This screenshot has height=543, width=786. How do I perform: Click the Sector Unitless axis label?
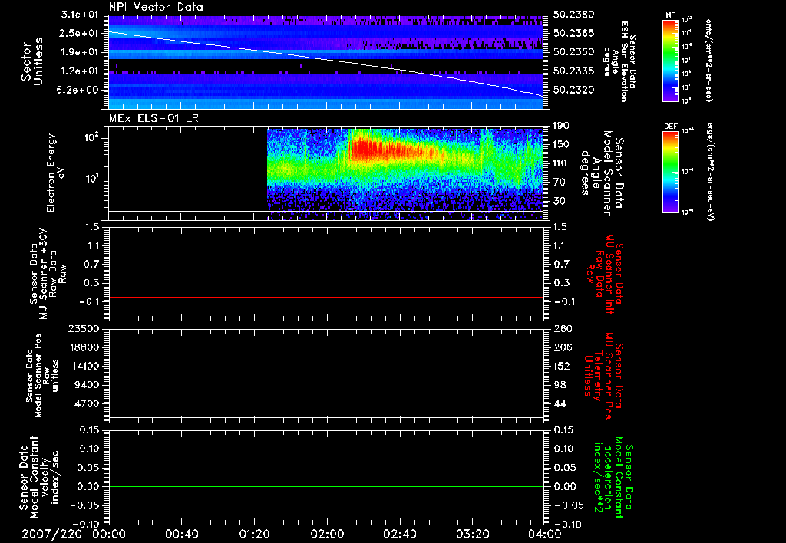(x=32, y=61)
